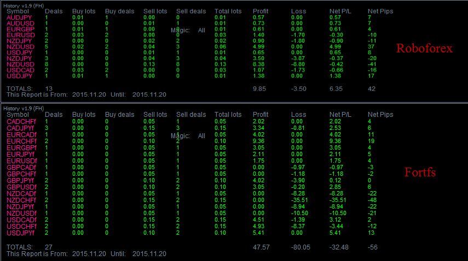Select the 0.12 Net P/L for GBPJPYf
The height and width of the screenshot is (261, 468).
pyautogui.click(x=335, y=180)
